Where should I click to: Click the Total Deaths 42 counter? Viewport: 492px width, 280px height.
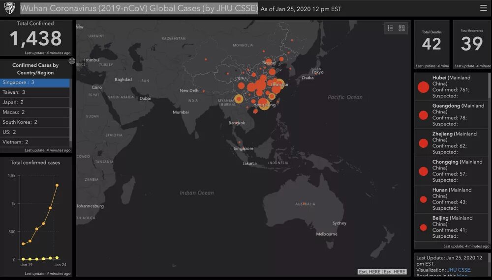[432, 44]
